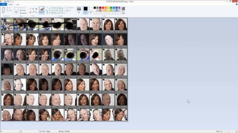Screen dimensions: 238x133
Task: Expand the Brushes dropdown arrow
Action: 42,13
